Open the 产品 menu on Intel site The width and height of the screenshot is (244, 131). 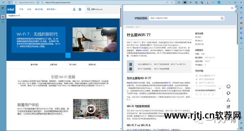21,9
